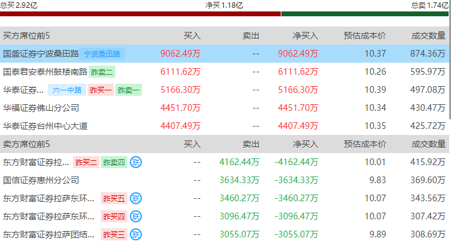Click sell amount 3634.33万

(239, 180)
